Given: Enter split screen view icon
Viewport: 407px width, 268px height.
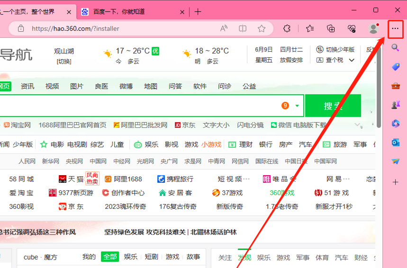Looking at the screenshot, I should [243, 28].
